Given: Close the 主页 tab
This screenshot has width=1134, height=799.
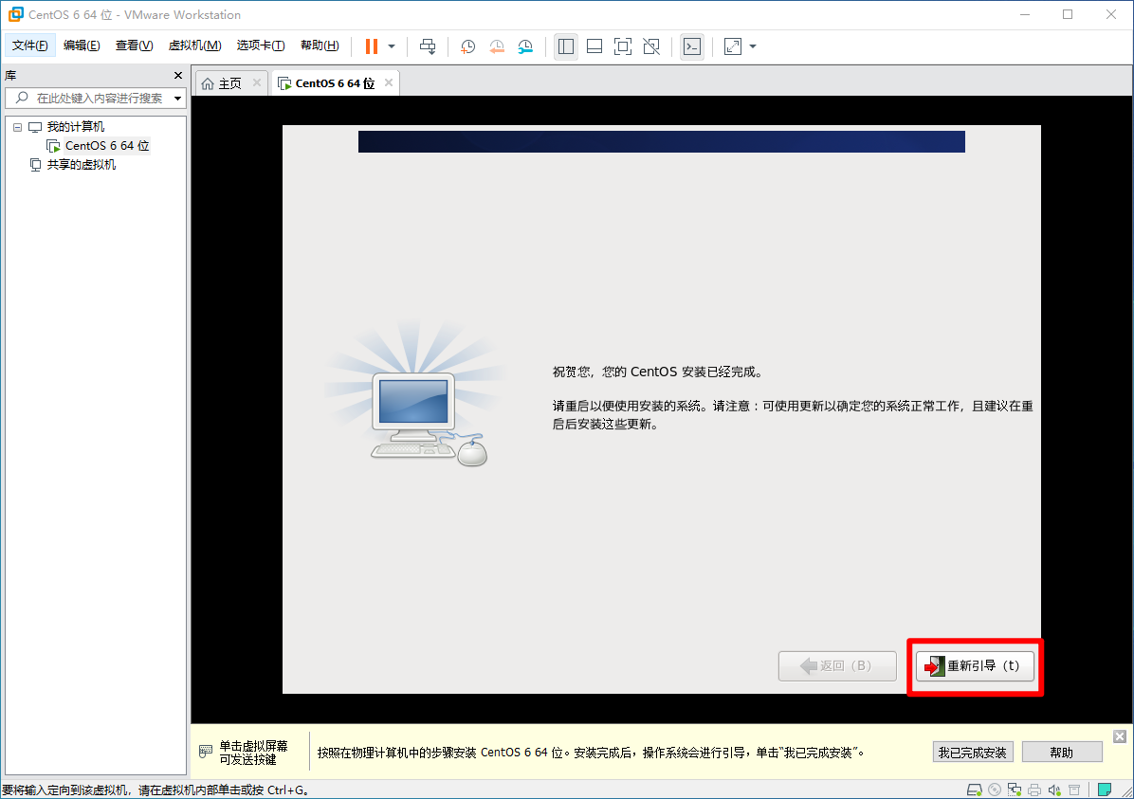Looking at the screenshot, I should (x=257, y=83).
